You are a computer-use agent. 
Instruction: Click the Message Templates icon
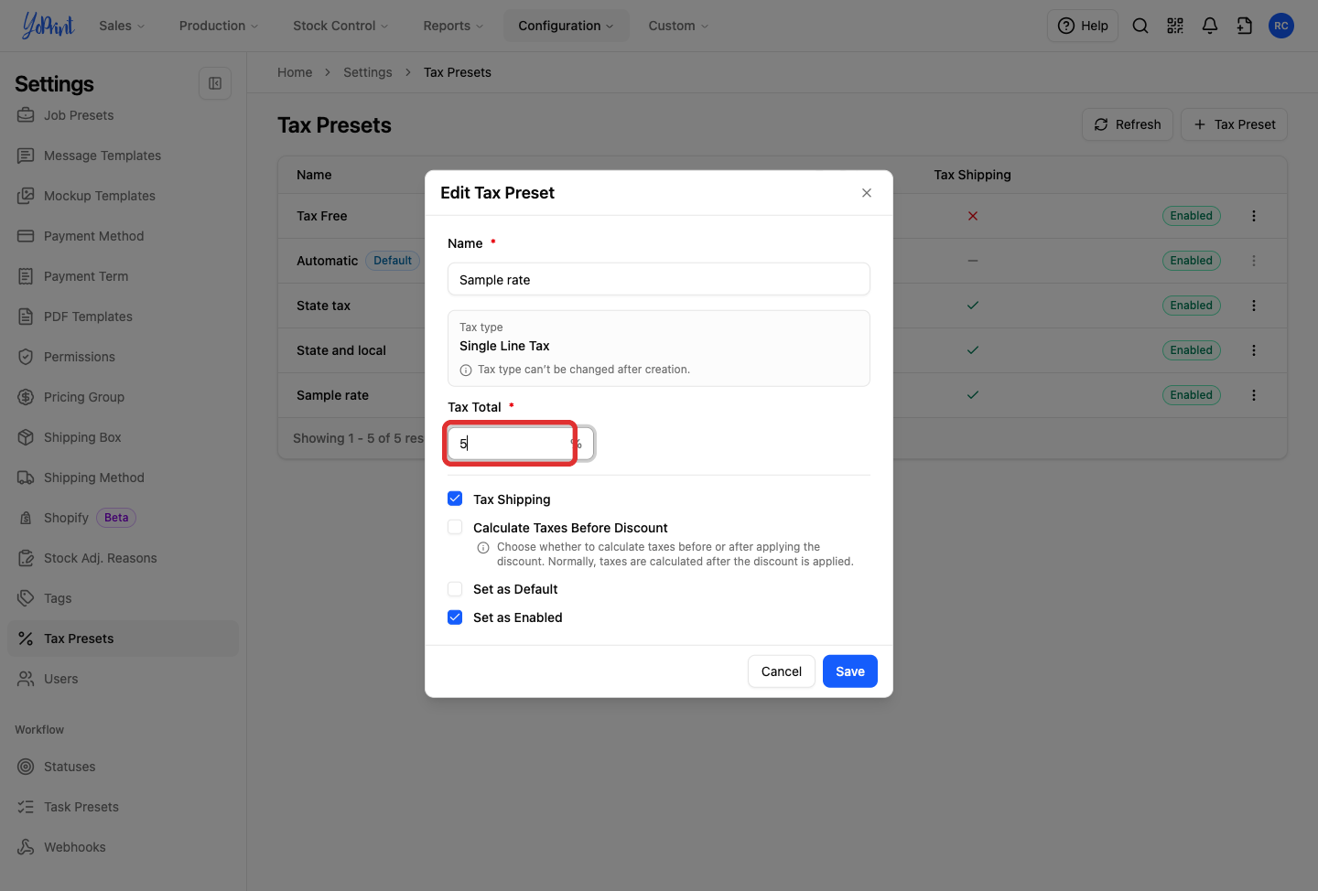[x=26, y=156]
